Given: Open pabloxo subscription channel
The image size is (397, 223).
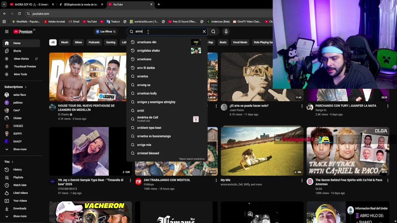Looking at the screenshot, I should (21, 103).
